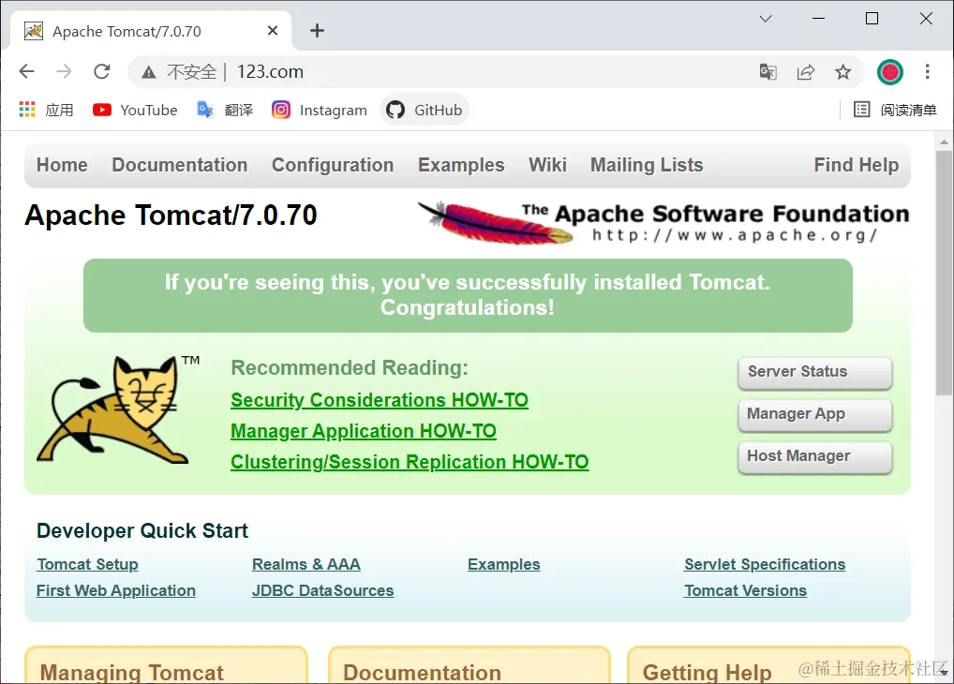The image size is (954, 684).
Task: Open the Chrome profile avatar
Action: (x=889, y=72)
